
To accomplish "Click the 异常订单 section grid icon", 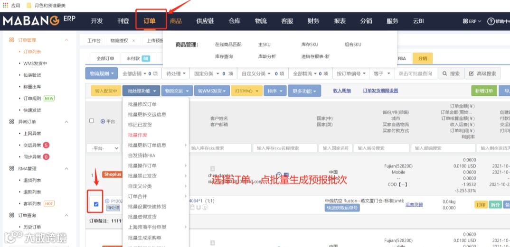I will 11,122.
